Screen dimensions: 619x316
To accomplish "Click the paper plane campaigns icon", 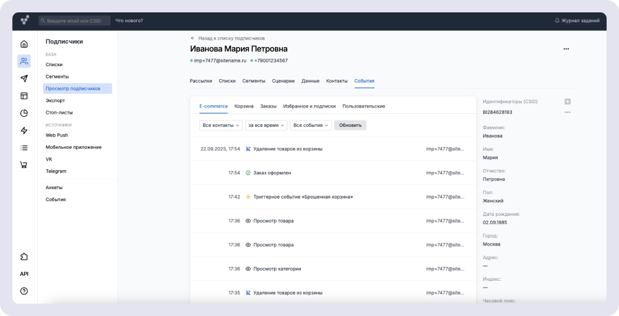I will pos(24,79).
